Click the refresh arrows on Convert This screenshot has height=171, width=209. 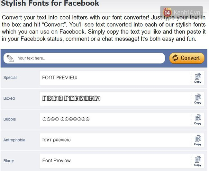tap(175, 58)
